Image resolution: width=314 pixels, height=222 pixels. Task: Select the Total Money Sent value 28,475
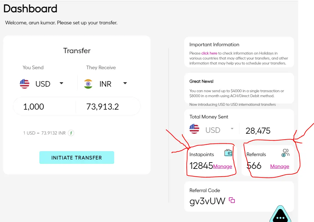(x=258, y=131)
